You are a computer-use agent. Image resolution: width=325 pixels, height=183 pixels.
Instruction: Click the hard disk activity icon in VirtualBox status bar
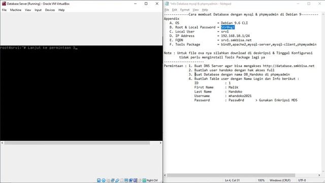coord(99,180)
